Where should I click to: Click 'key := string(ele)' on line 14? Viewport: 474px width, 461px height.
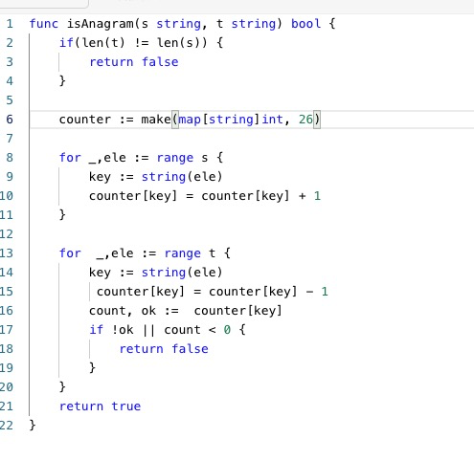155,273
